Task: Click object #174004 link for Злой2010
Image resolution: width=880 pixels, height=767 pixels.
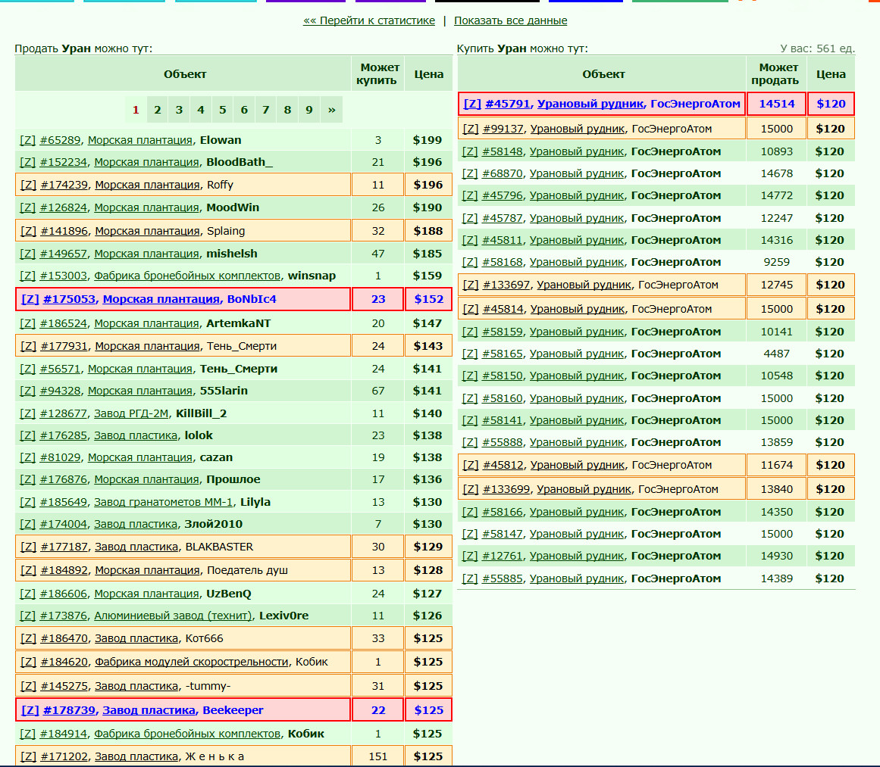Action: (x=64, y=524)
